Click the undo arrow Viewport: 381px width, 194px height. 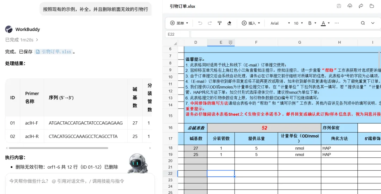200,23
